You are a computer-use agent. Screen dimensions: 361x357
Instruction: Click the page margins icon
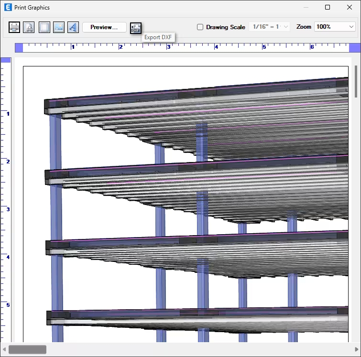[44, 27]
